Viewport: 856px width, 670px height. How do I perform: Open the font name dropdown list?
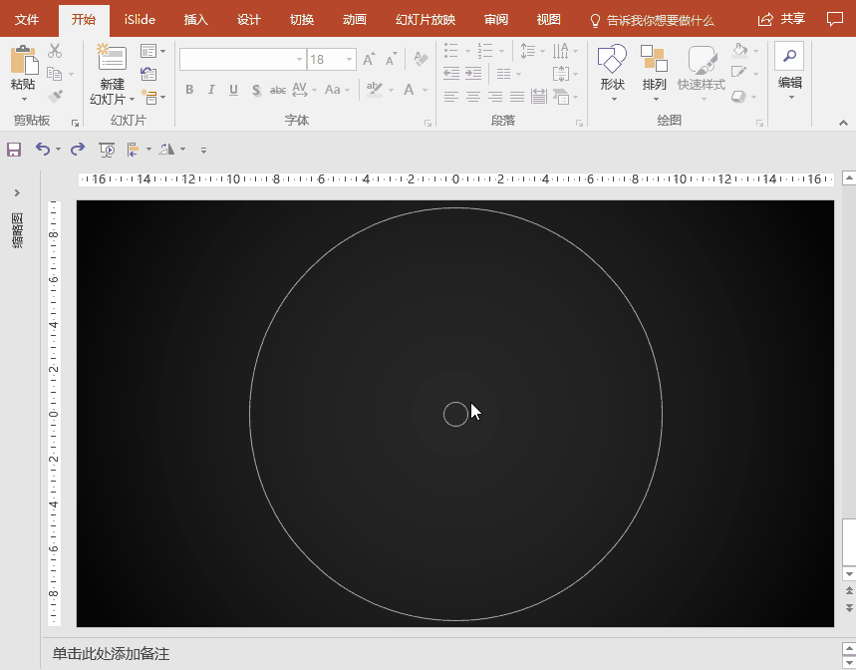pyautogui.click(x=299, y=60)
